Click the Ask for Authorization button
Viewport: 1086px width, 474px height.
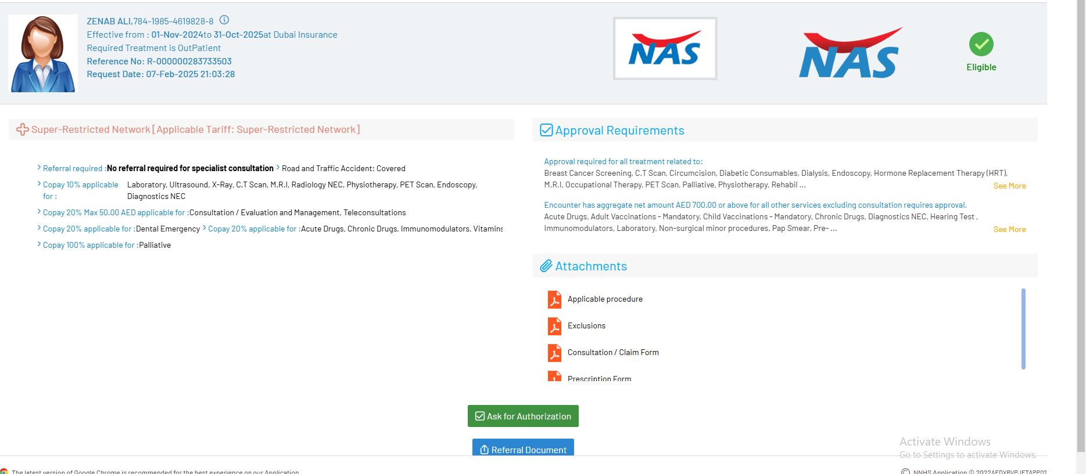pyautogui.click(x=523, y=416)
